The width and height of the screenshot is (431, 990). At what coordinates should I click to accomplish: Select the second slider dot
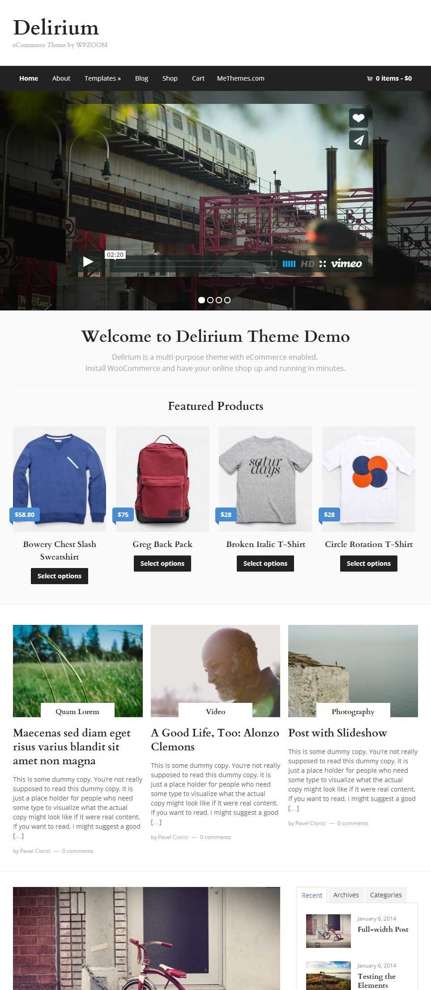(x=210, y=300)
